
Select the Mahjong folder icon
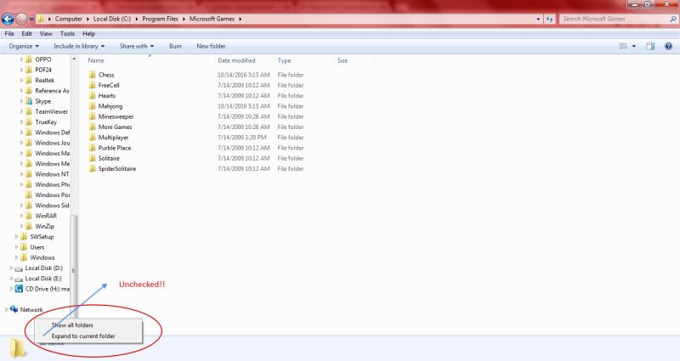[92, 105]
